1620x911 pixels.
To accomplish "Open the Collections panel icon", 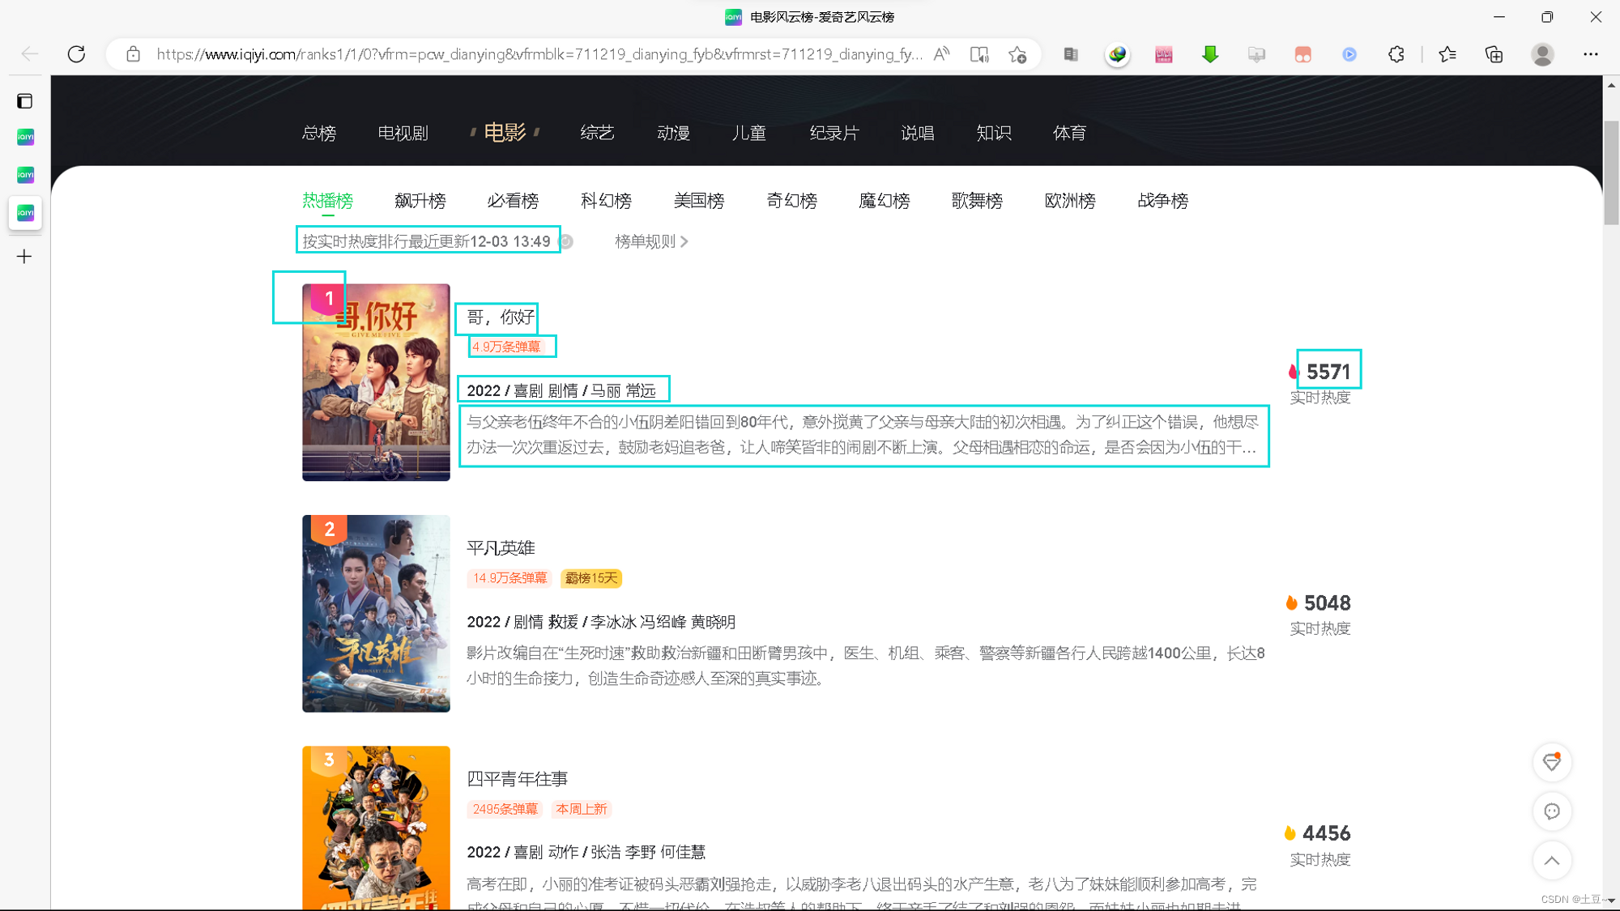I will point(1494,54).
